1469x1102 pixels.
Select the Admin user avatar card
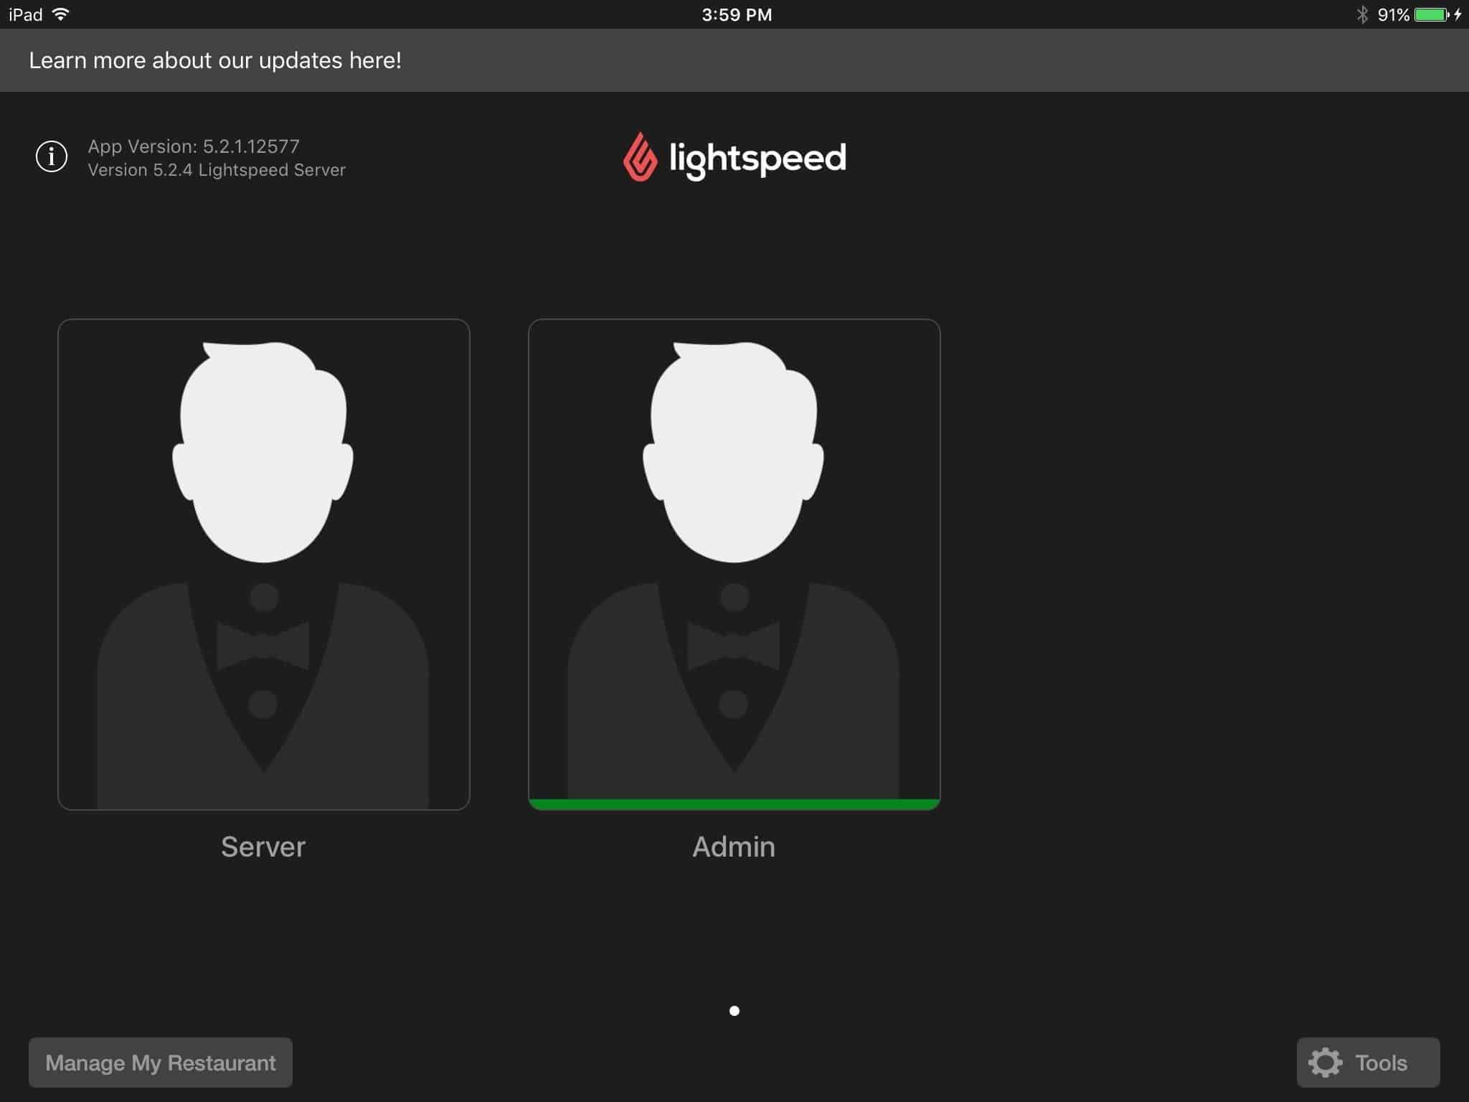coord(734,565)
